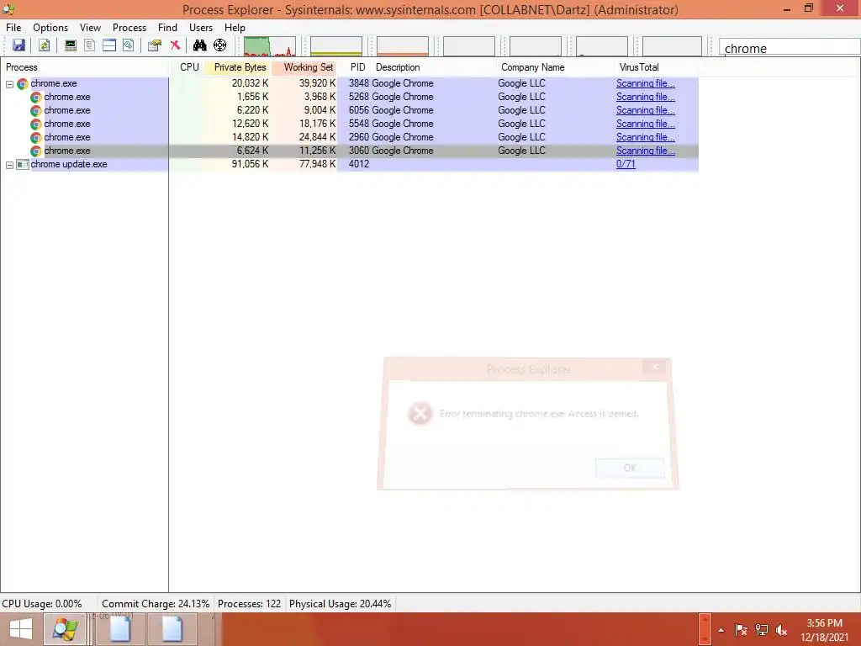Screen dimensions: 861x646
Task: Click the Save toolbar icon
Action: (18, 45)
